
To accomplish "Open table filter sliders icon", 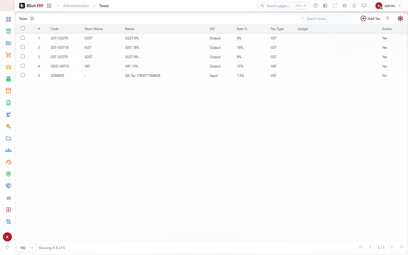I will 388,18.
